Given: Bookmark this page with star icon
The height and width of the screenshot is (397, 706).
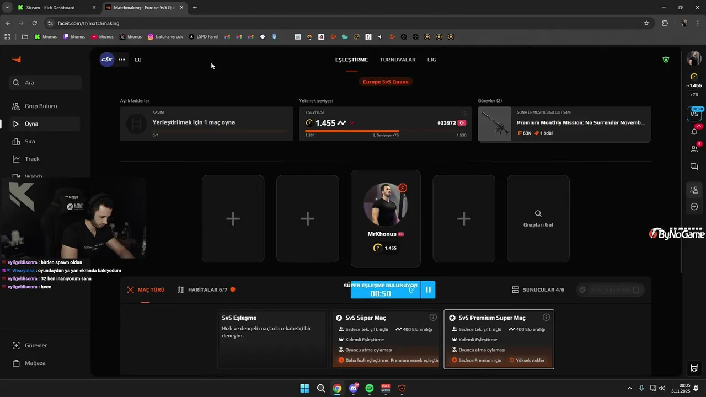Looking at the screenshot, I should [646, 23].
